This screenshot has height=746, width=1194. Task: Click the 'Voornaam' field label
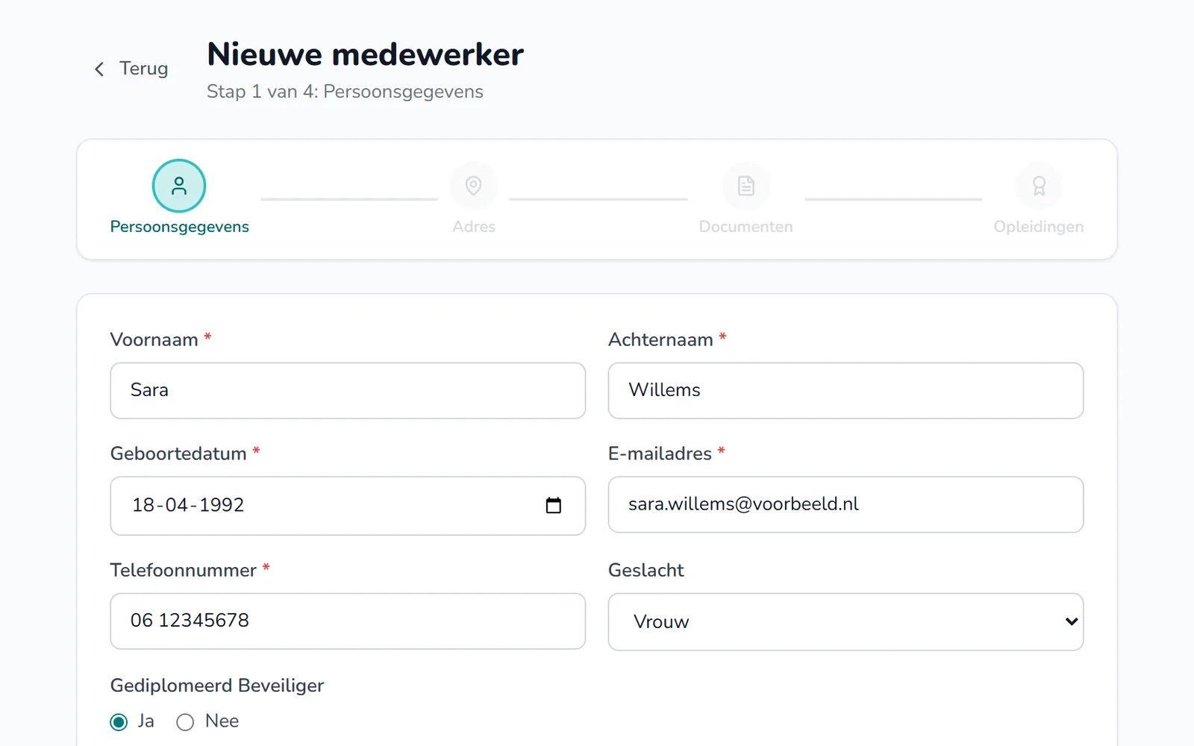(x=154, y=339)
